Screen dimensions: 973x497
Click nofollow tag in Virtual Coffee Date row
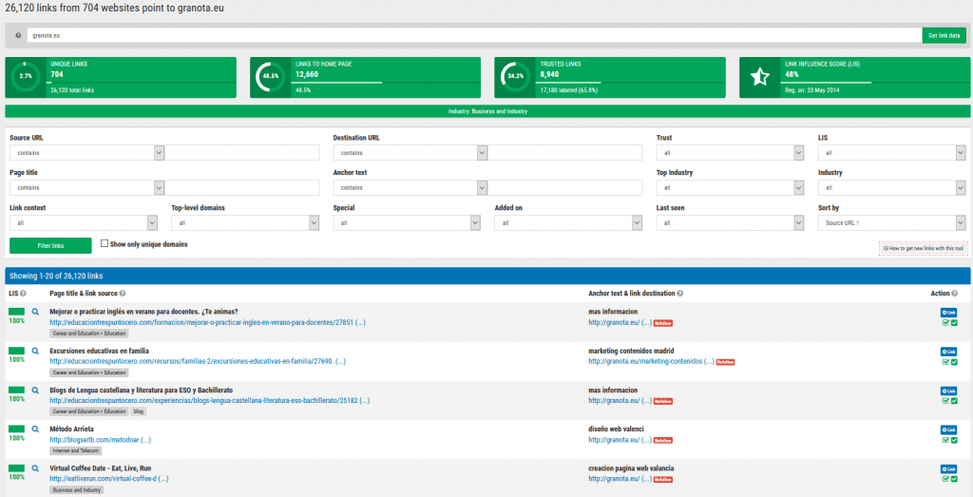pyautogui.click(x=663, y=480)
